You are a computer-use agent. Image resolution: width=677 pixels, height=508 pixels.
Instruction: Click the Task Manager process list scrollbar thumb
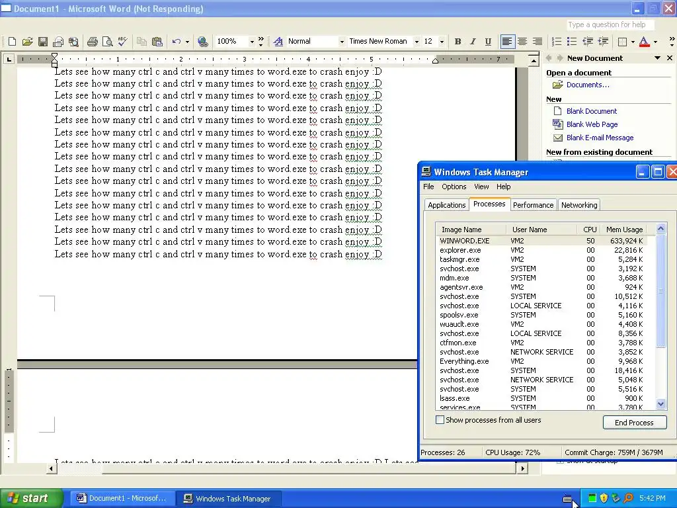tap(660, 290)
